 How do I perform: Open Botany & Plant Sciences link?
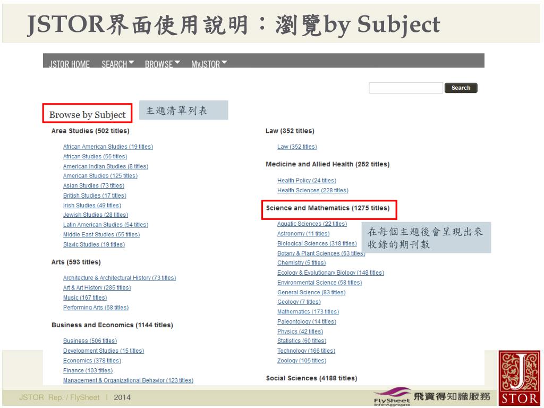[321, 253]
